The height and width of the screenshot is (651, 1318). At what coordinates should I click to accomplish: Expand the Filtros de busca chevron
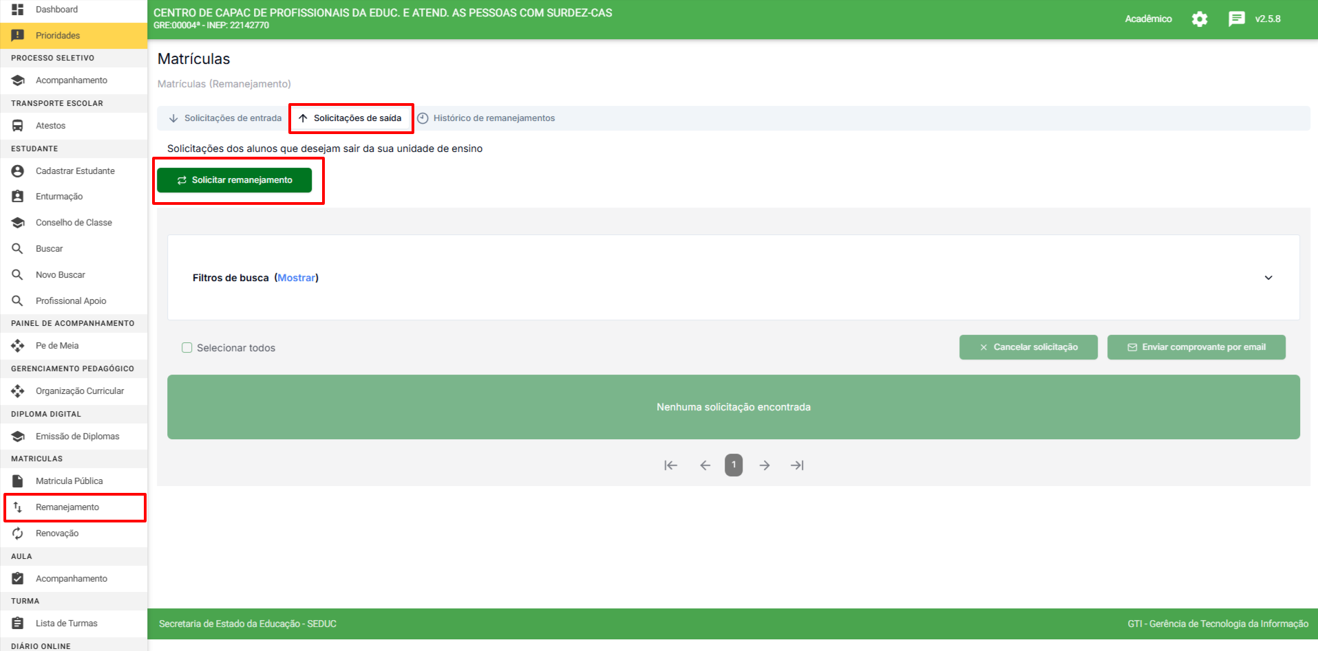pos(1268,278)
